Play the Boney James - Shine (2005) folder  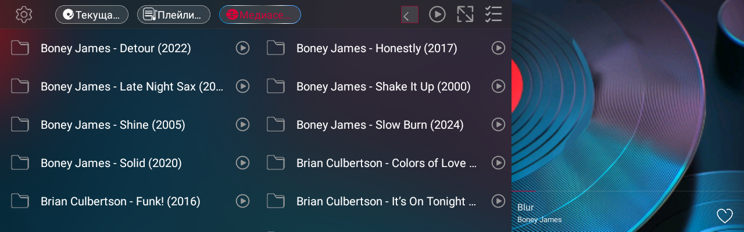point(242,125)
